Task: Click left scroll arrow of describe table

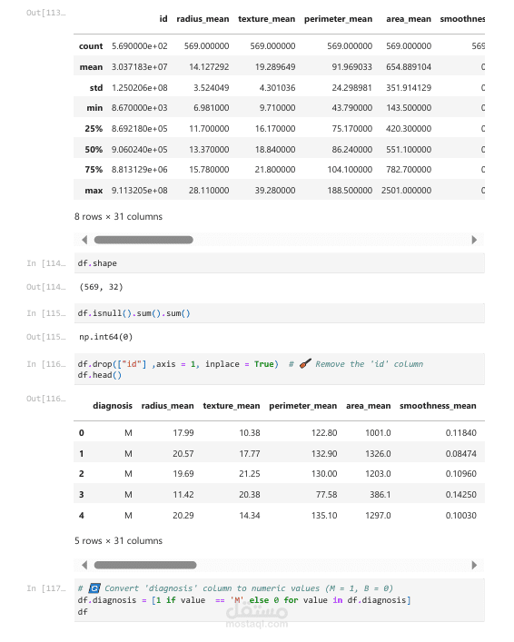Action: coord(84,240)
